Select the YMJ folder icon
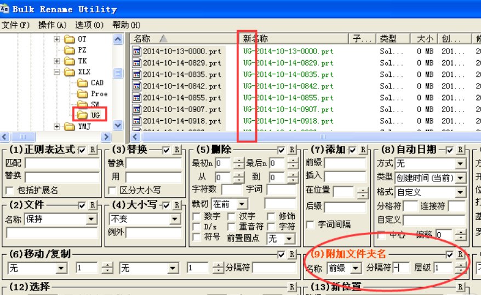This screenshot has height=295, width=481. 70,126
